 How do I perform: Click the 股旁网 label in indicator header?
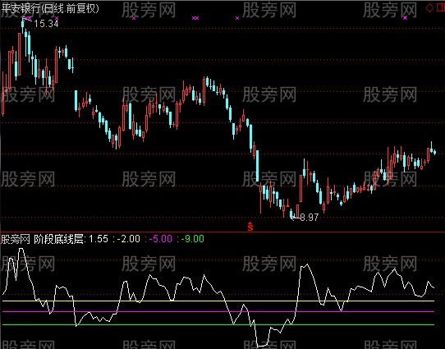click(x=16, y=239)
